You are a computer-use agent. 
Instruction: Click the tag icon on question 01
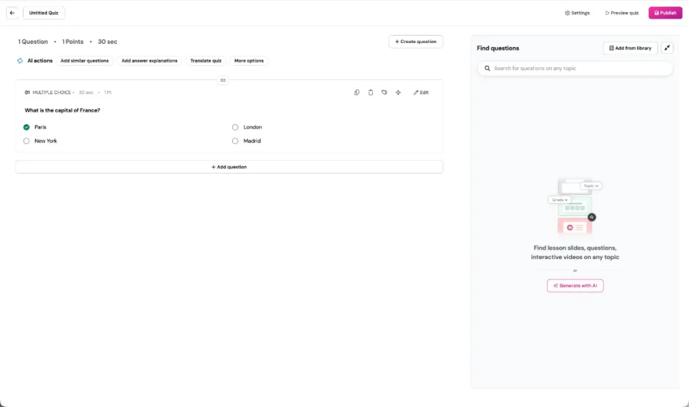384,92
